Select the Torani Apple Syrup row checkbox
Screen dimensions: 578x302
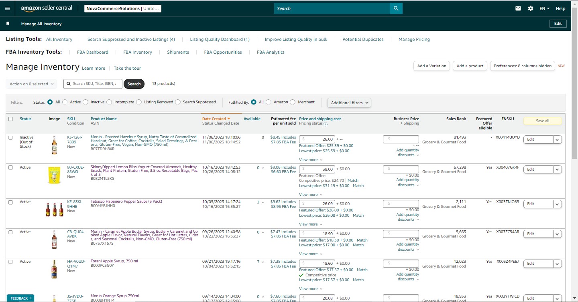[10, 262]
